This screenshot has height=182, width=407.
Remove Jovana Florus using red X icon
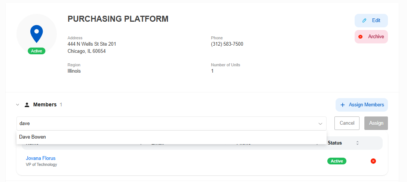(373, 161)
